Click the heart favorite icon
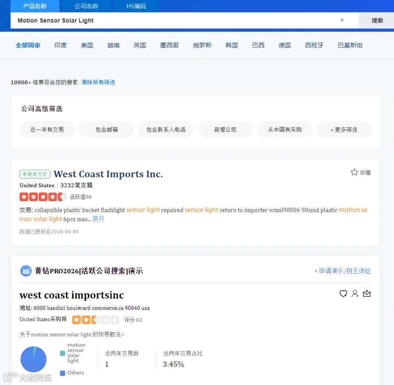The width and height of the screenshot is (394, 385). coord(343,294)
